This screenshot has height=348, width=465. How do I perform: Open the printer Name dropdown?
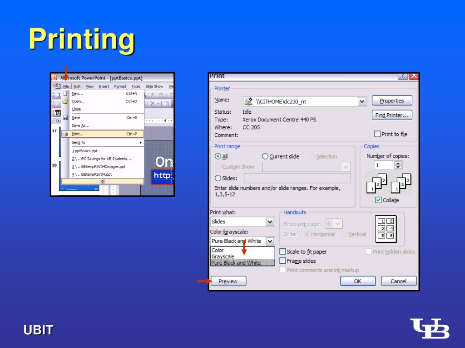[x=362, y=102]
